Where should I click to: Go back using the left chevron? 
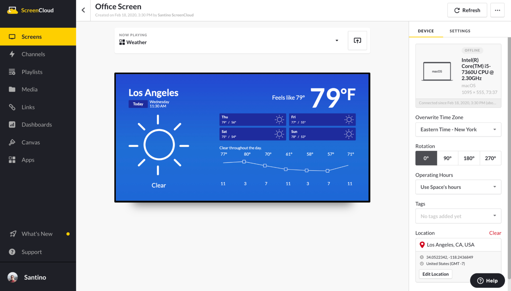[x=83, y=10]
